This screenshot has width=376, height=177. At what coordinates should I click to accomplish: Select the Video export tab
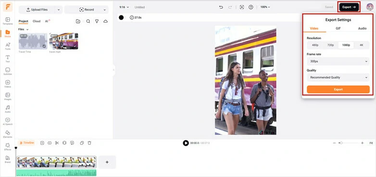314,28
